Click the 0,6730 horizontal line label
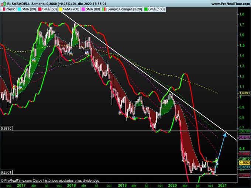 (6, 128)
